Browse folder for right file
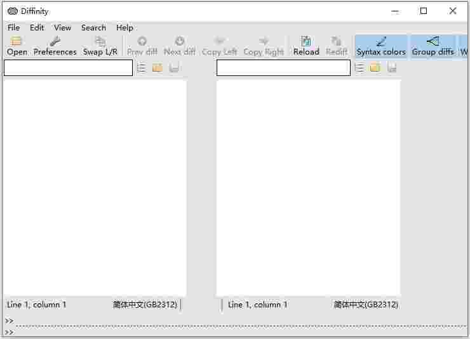This screenshot has height=339, width=470. (x=375, y=68)
